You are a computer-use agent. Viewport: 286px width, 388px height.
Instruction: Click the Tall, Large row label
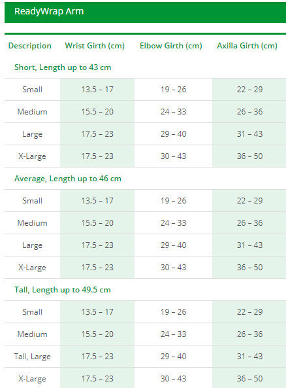(33, 357)
